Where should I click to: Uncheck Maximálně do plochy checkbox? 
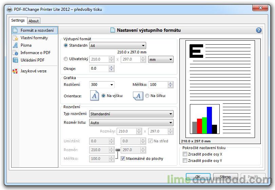click(x=123, y=159)
